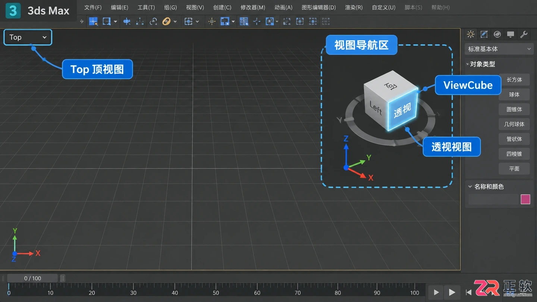Image resolution: width=537 pixels, height=302 pixels.
Task: Open the pink object color swatch
Action: [x=525, y=199]
